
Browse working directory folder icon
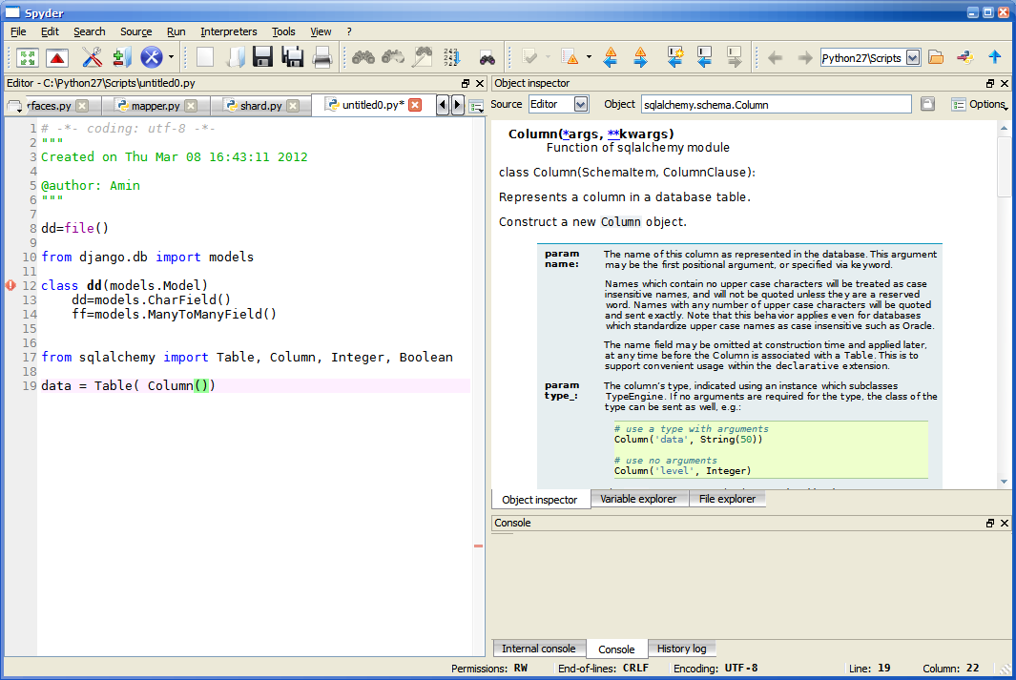click(936, 57)
